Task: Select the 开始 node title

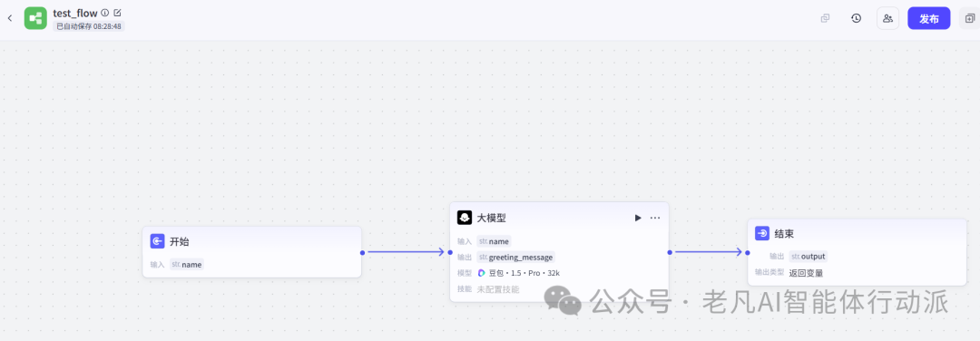Action: pos(180,242)
